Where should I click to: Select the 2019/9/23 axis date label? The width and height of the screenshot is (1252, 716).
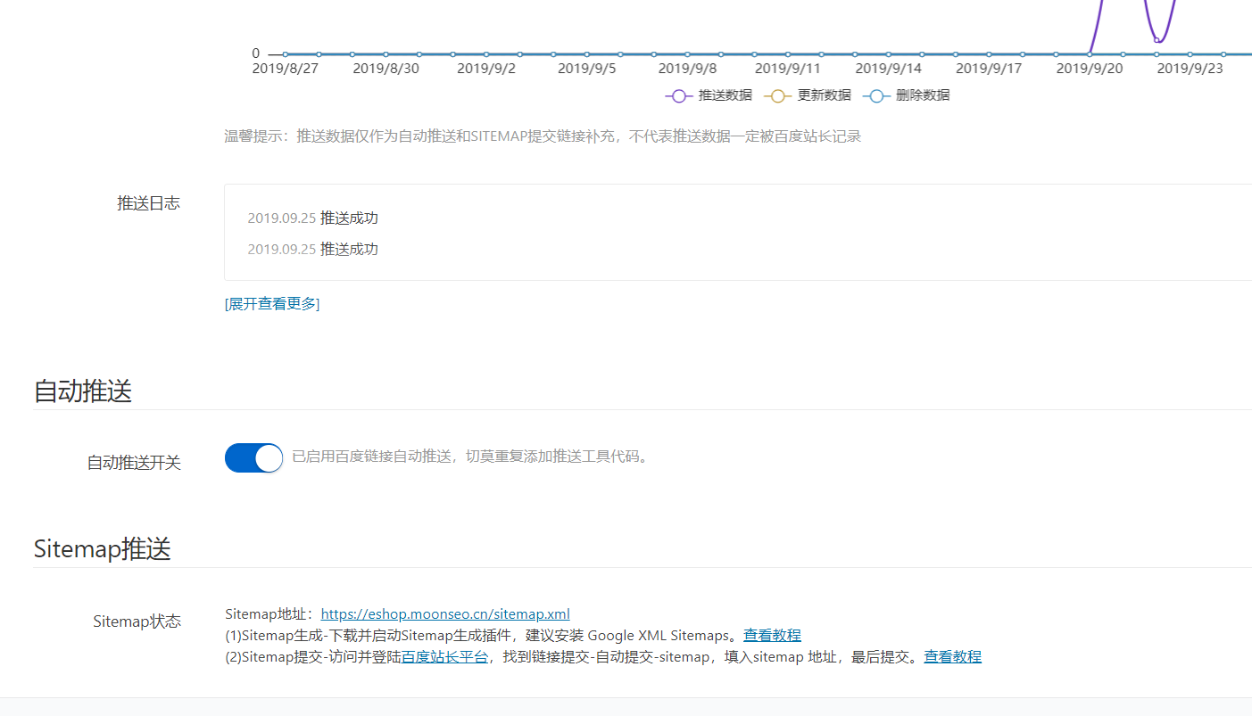(1190, 69)
